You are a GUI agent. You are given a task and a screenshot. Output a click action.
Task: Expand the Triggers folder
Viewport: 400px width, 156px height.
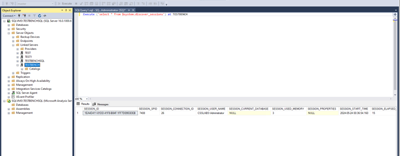click(13, 73)
